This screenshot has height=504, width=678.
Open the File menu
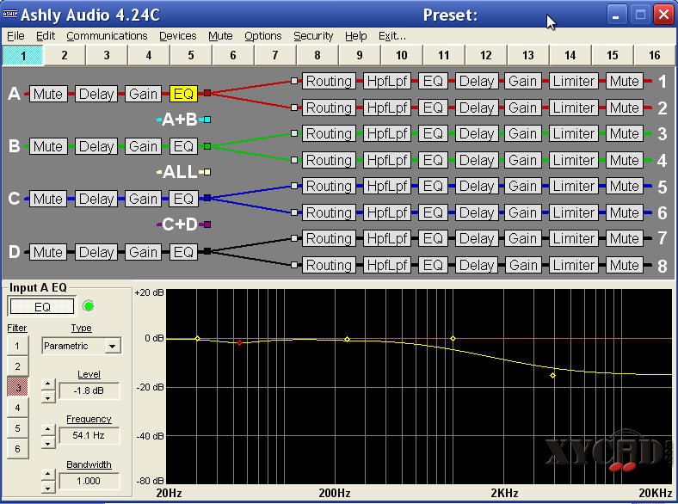15,36
